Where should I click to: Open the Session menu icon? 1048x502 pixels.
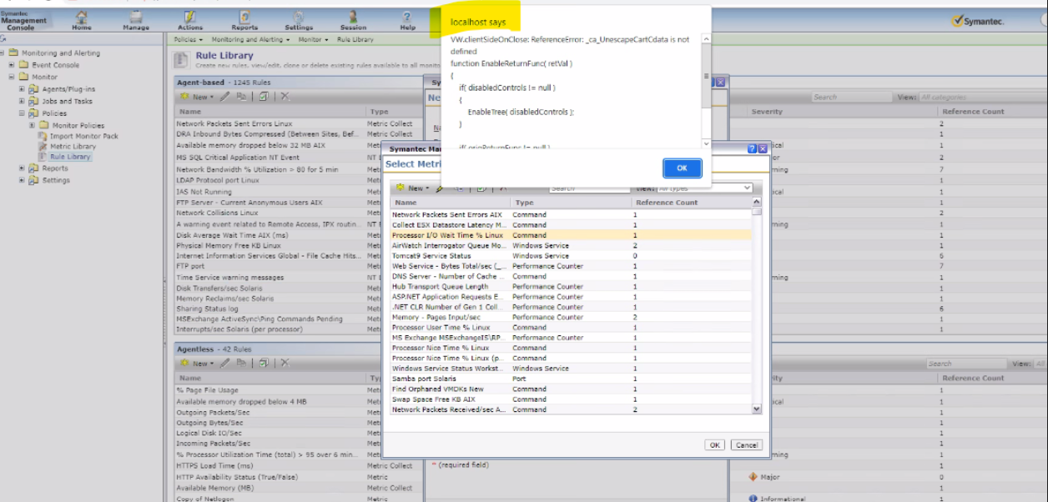point(353,18)
